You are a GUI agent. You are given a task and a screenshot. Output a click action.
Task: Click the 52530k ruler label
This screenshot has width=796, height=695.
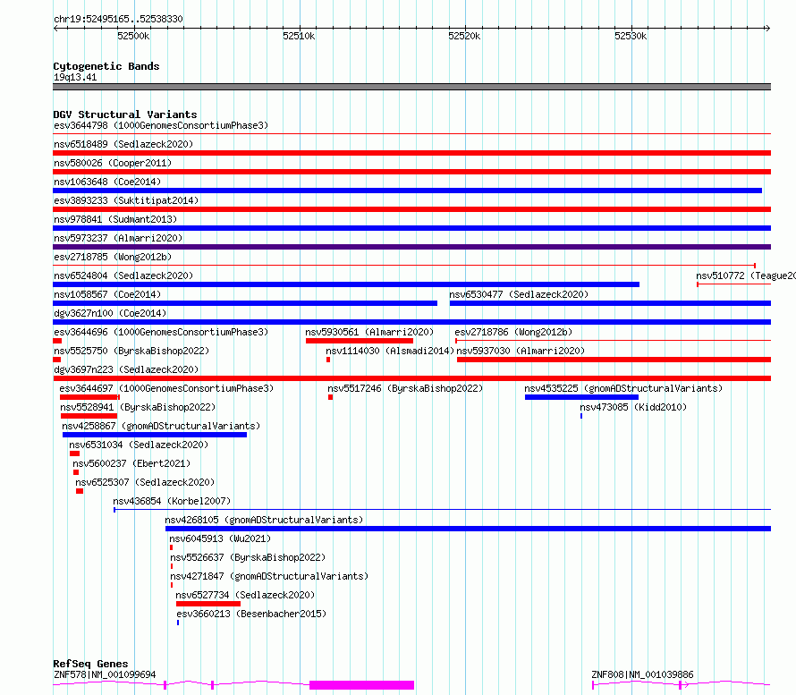pos(631,36)
